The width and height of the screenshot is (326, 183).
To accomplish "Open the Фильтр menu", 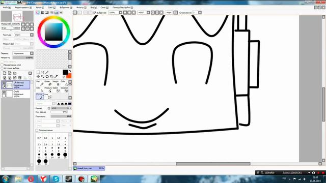I will pyautogui.click(x=81, y=8).
